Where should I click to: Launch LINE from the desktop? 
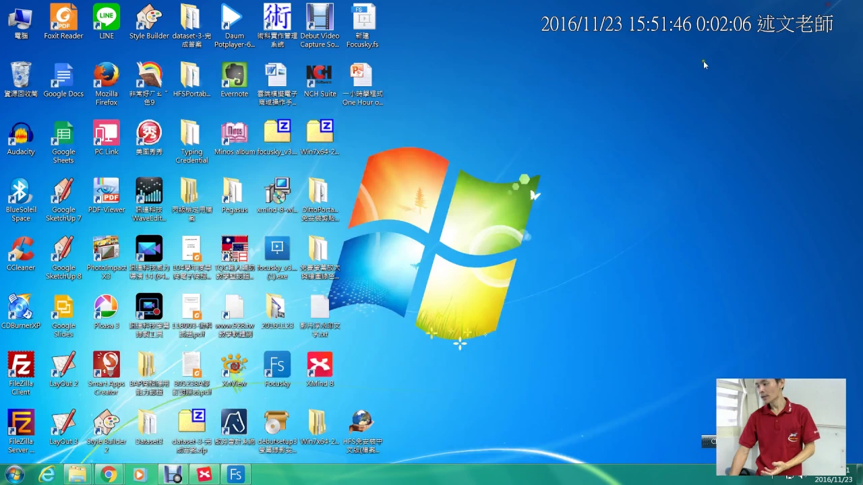coord(107,22)
